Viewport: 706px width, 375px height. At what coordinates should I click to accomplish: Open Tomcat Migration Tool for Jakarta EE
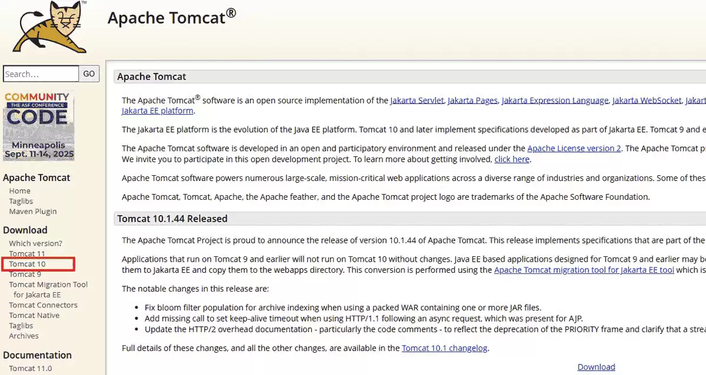[x=48, y=289]
